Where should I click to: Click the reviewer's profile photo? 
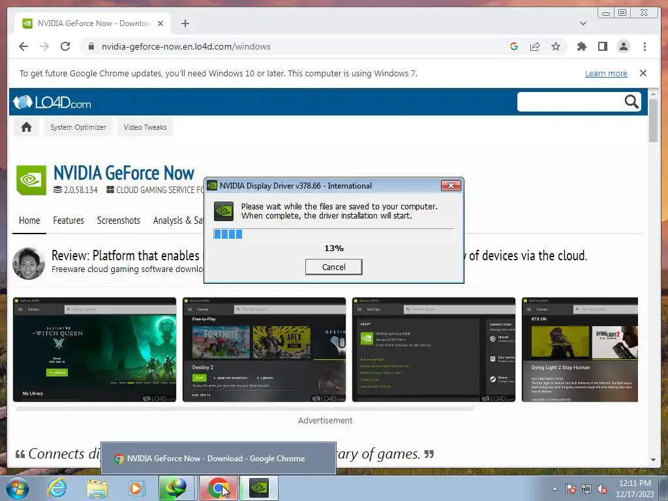pyautogui.click(x=29, y=263)
